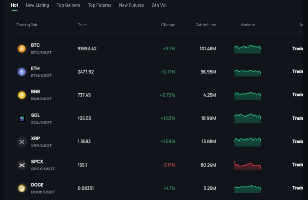Click the BNB price 737.45

[x=84, y=95]
